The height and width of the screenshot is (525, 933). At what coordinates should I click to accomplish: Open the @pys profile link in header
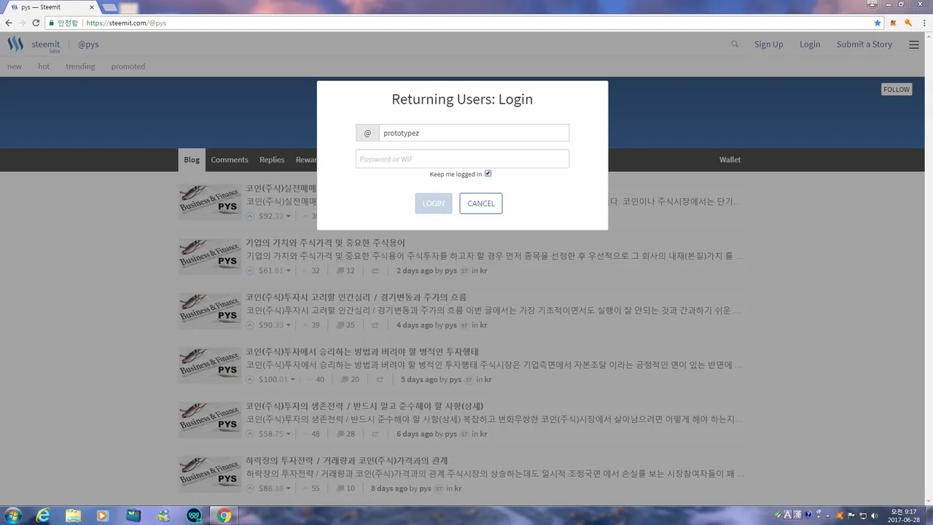coord(88,44)
